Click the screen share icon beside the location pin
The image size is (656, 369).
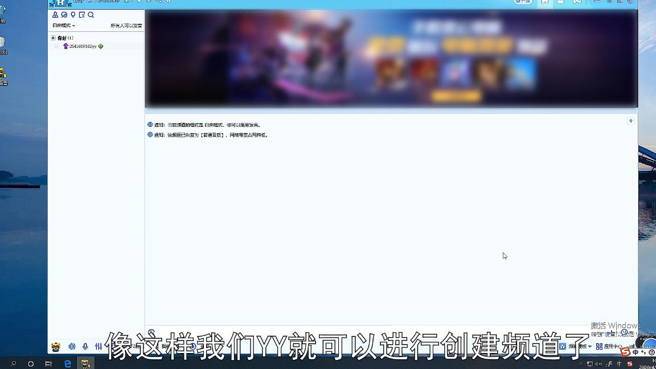tap(82, 15)
